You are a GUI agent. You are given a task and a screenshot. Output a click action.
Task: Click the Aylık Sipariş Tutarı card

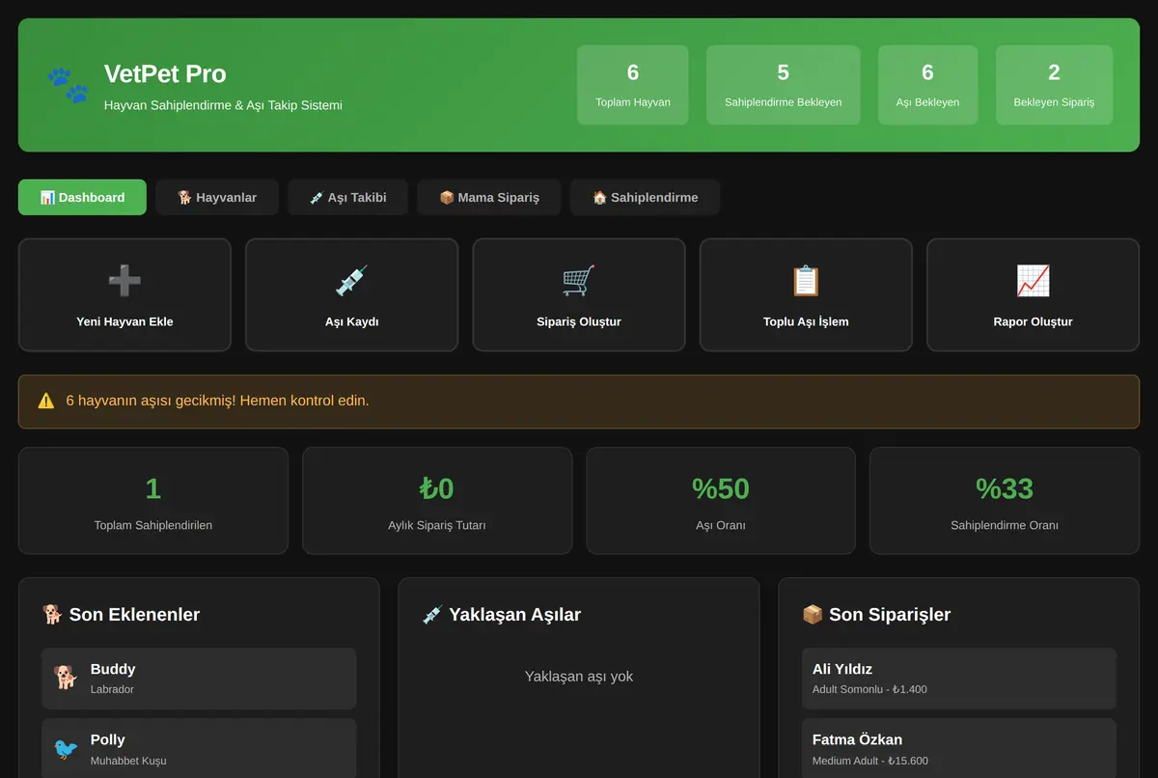pyautogui.click(x=437, y=500)
